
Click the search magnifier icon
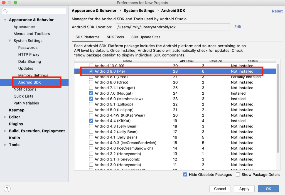point(6,11)
